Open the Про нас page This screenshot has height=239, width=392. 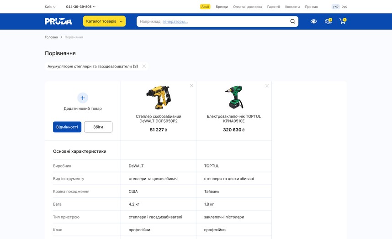click(x=311, y=7)
